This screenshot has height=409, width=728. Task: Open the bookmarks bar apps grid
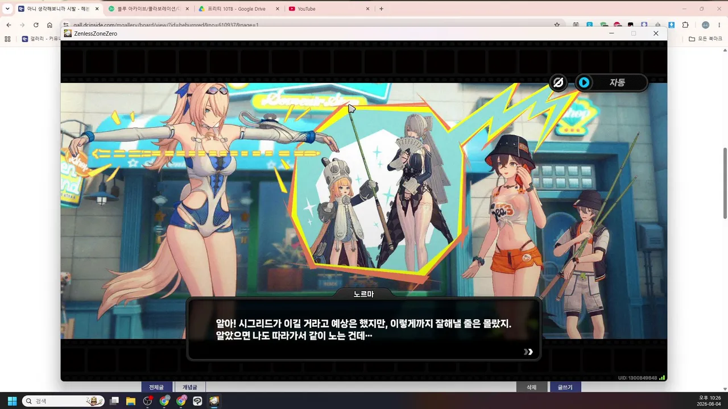[7, 39]
